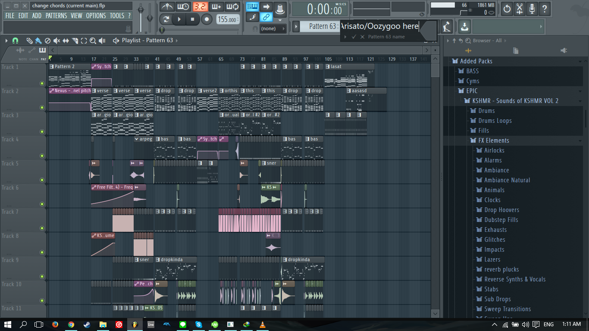Confirm the pattern name with checkmark
This screenshot has height=331, width=589.
(x=354, y=37)
